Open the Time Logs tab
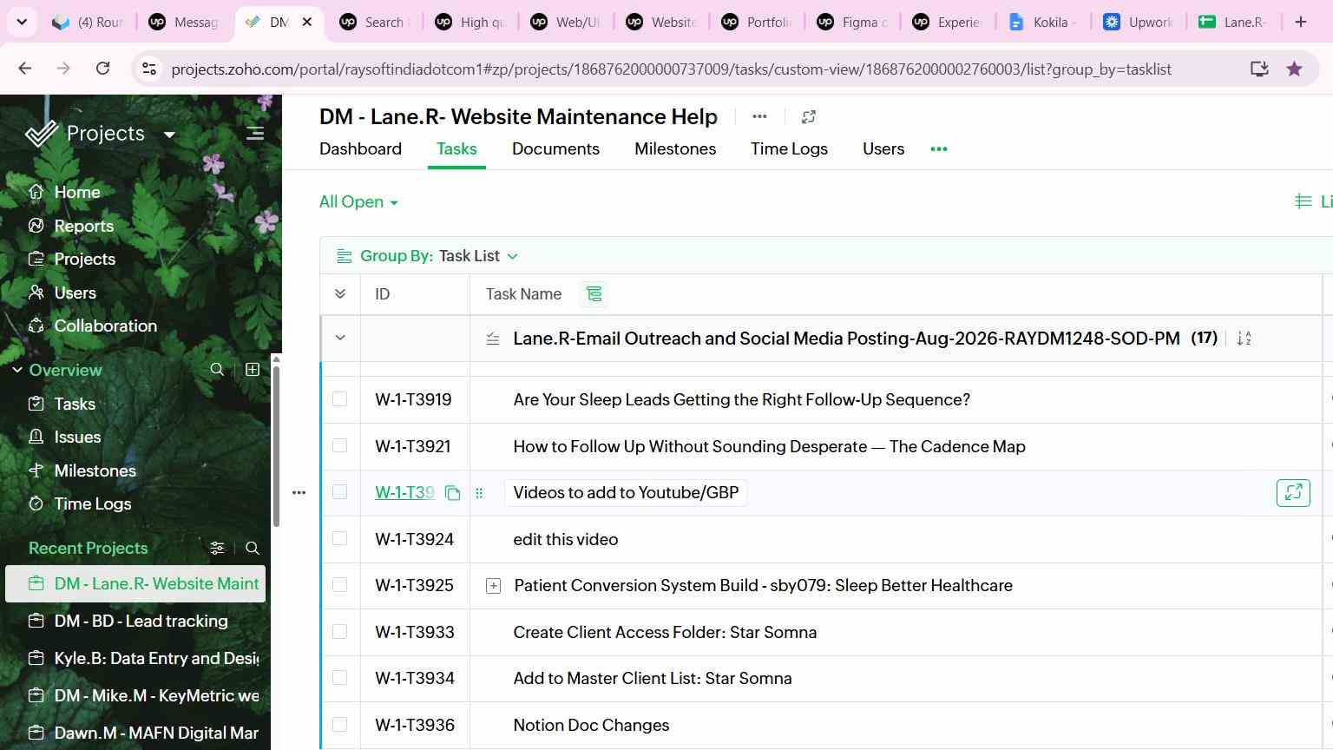 [789, 149]
